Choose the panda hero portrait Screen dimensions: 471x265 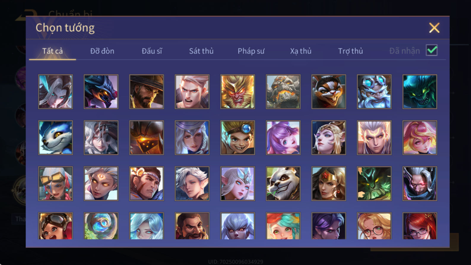pyautogui.click(x=283, y=184)
